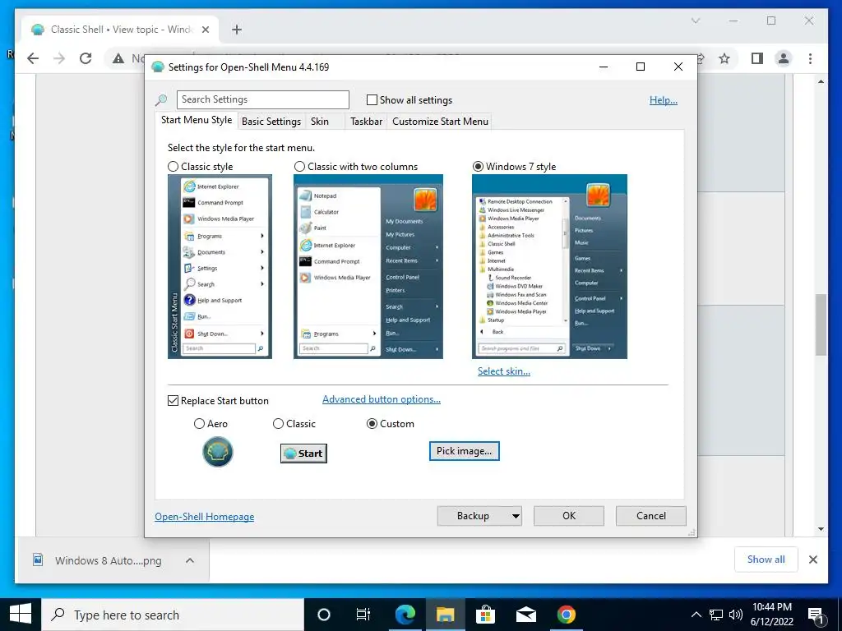Click the Pick image button

coord(464,451)
